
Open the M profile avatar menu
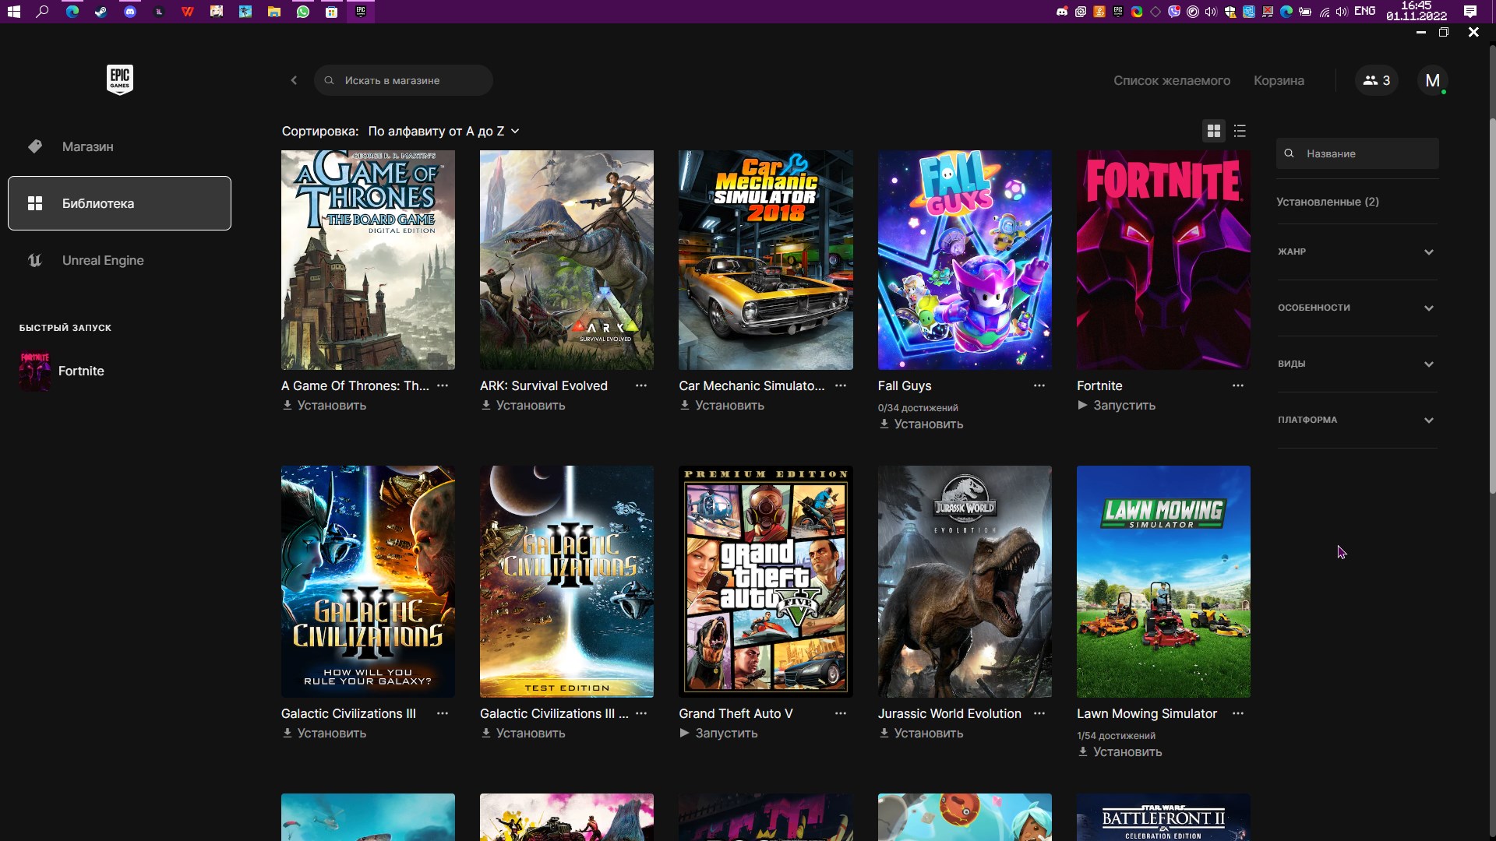[1432, 80]
